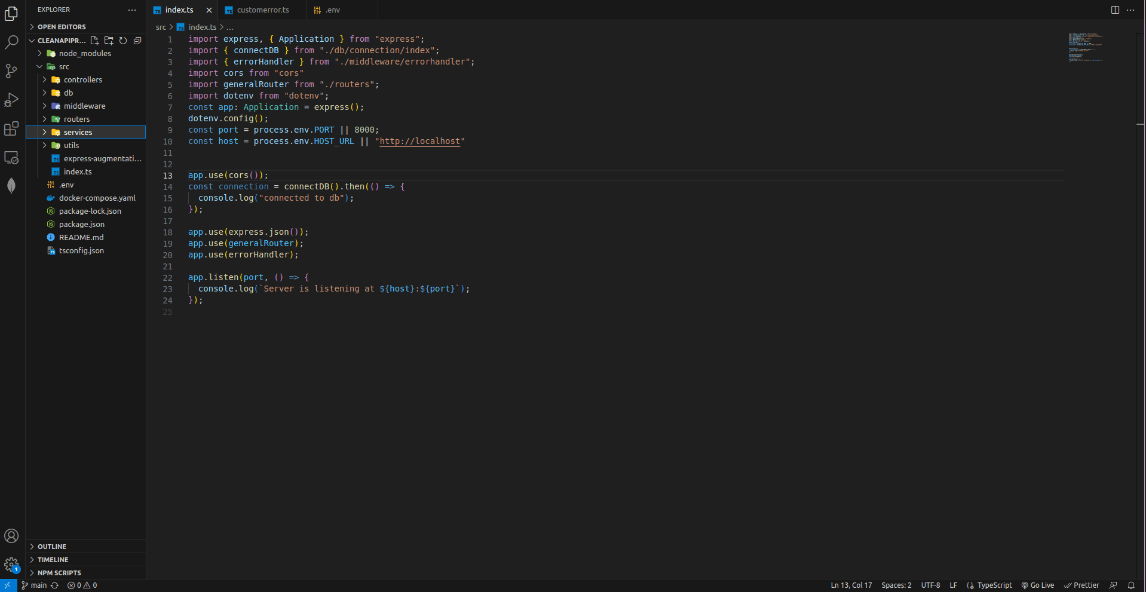
Task: Open the notifications bell in status bar
Action: click(1131, 585)
